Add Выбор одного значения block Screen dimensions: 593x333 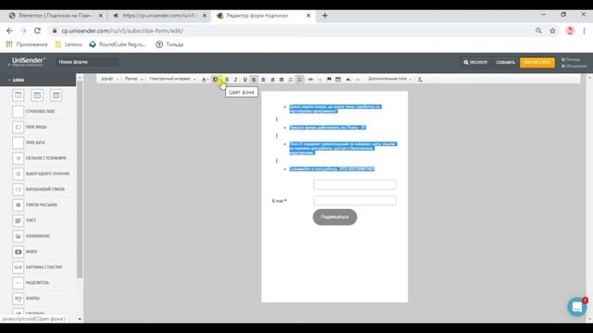[x=41, y=174]
